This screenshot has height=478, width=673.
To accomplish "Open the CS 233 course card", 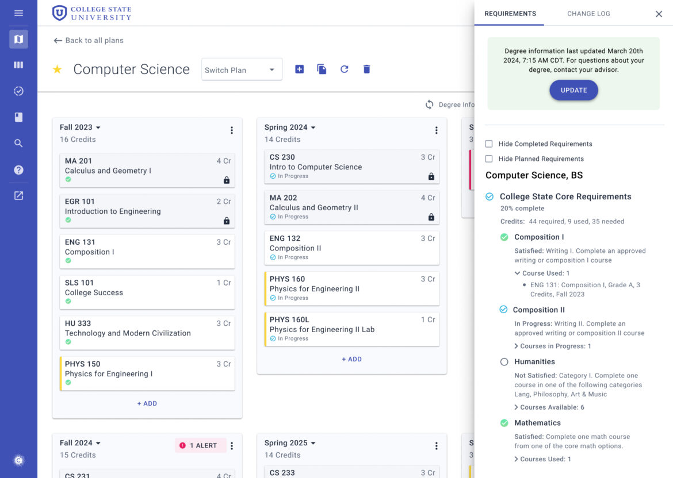I will tap(352, 472).
